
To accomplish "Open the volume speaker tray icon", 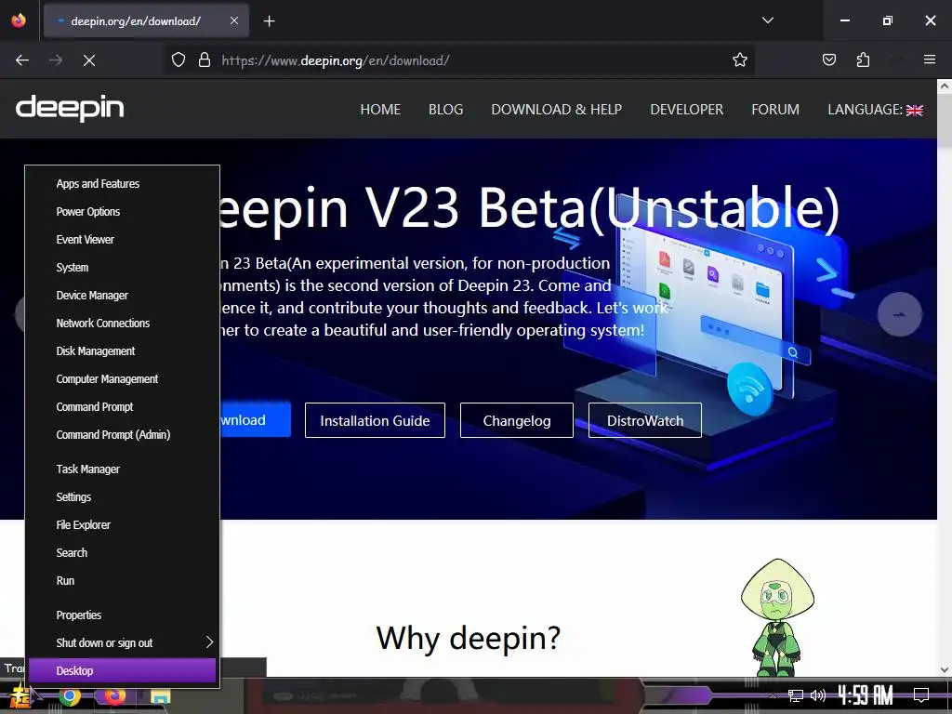I will pyautogui.click(x=818, y=695).
